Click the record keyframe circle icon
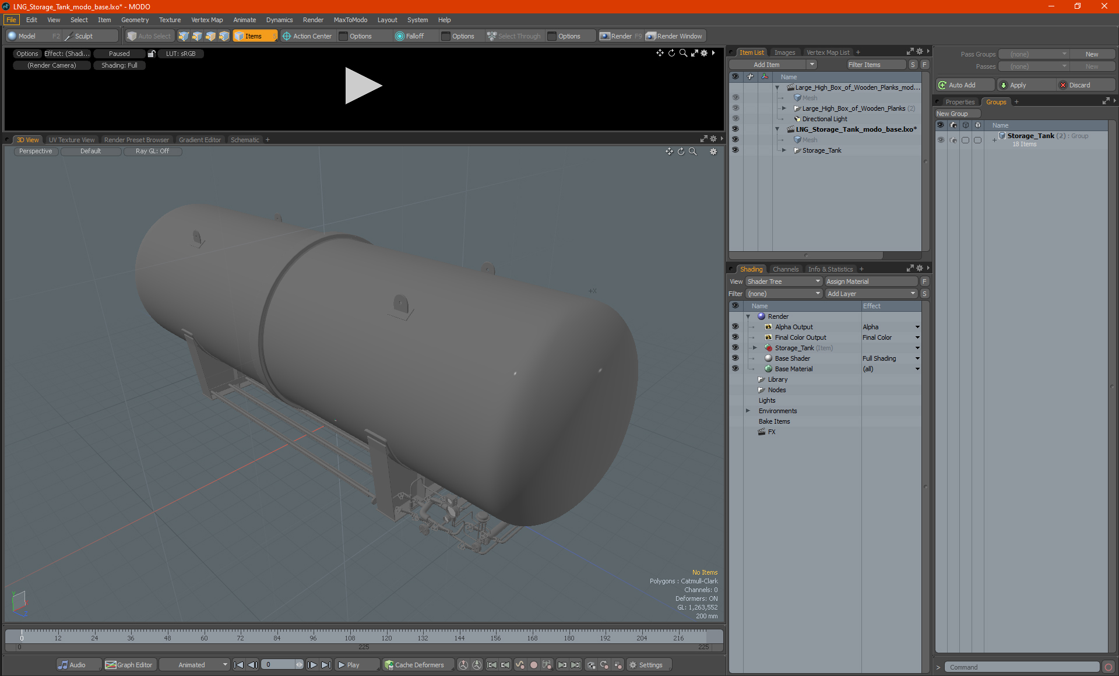 533,665
